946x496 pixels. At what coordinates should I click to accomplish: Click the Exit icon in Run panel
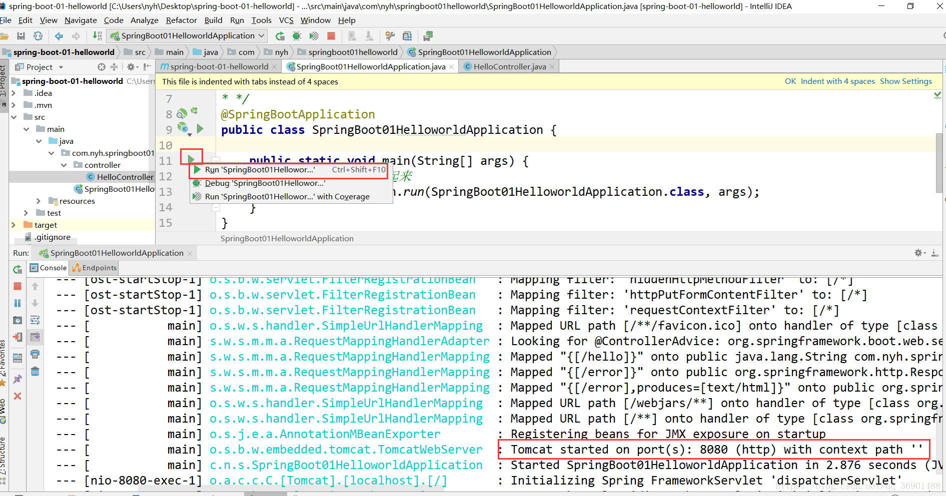pos(18,337)
